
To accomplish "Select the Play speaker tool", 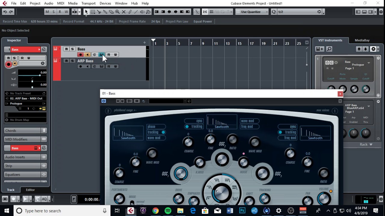I will (142, 12).
